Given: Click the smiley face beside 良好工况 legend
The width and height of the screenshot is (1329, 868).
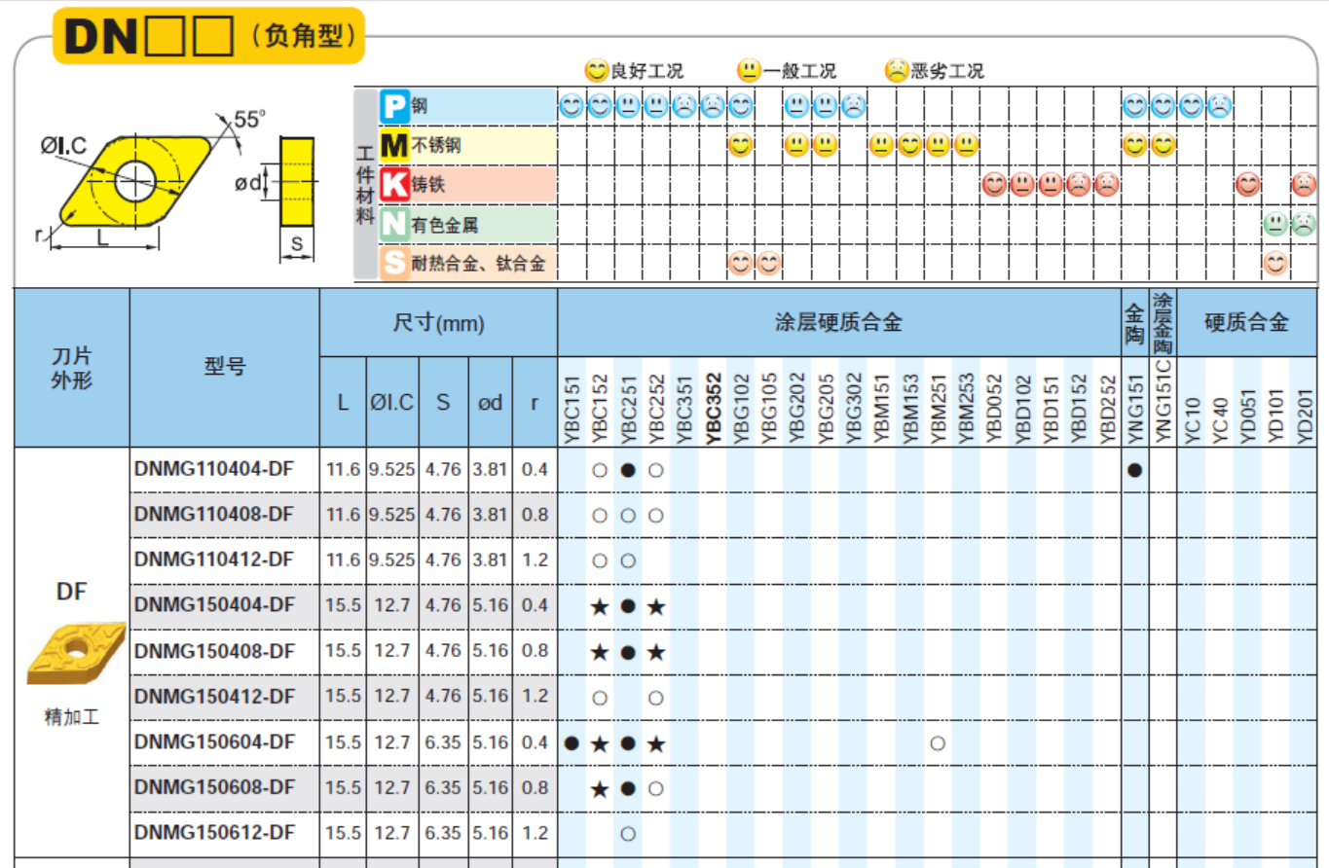Looking at the screenshot, I should point(596,70).
